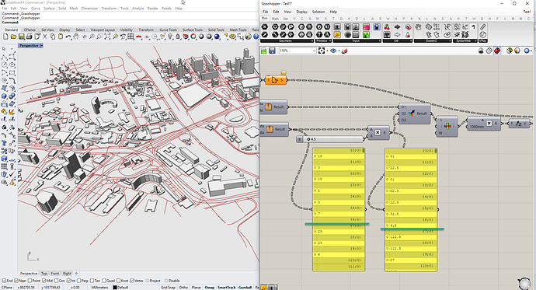Click the lock icon in Rhino toolbar
This screenshot has height=290, width=536.
click(x=178, y=37)
